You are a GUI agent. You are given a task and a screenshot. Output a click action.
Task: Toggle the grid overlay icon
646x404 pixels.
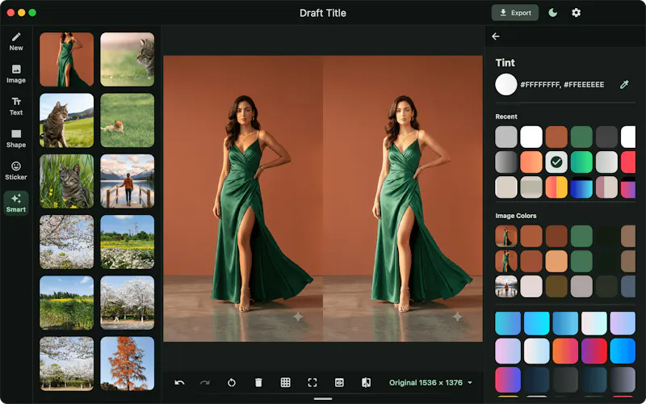pyautogui.click(x=286, y=382)
